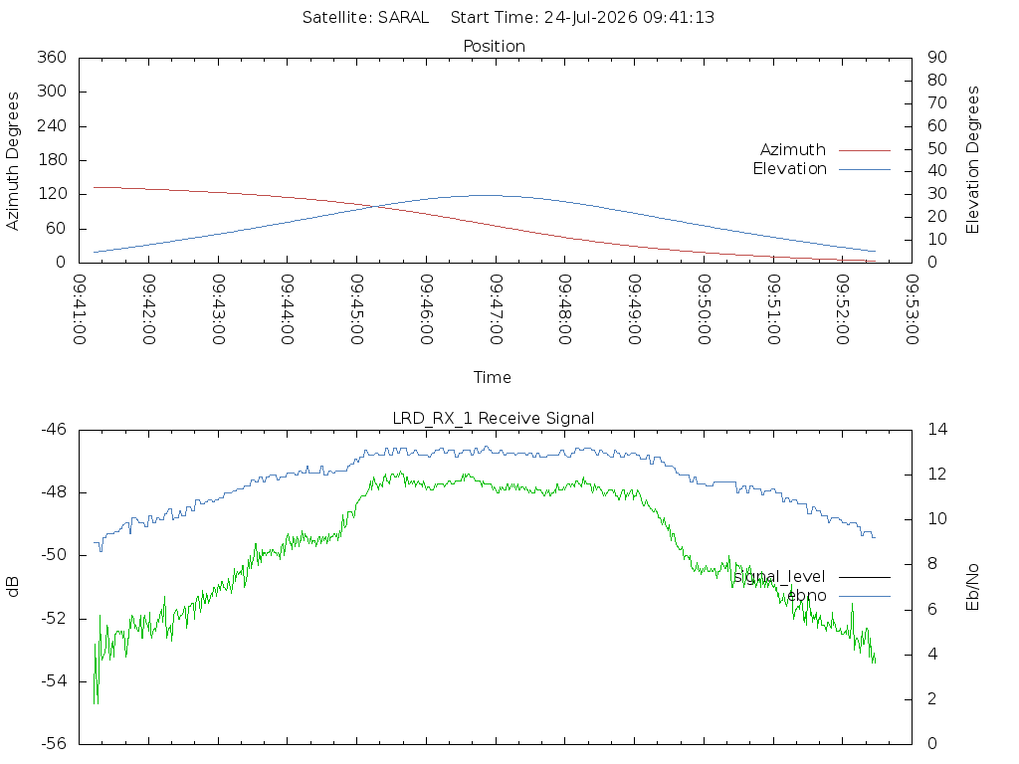This screenshot has width=1019, height=764.
Task: Click the Azimuth Degrees axis label
Action: pos(12,161)
